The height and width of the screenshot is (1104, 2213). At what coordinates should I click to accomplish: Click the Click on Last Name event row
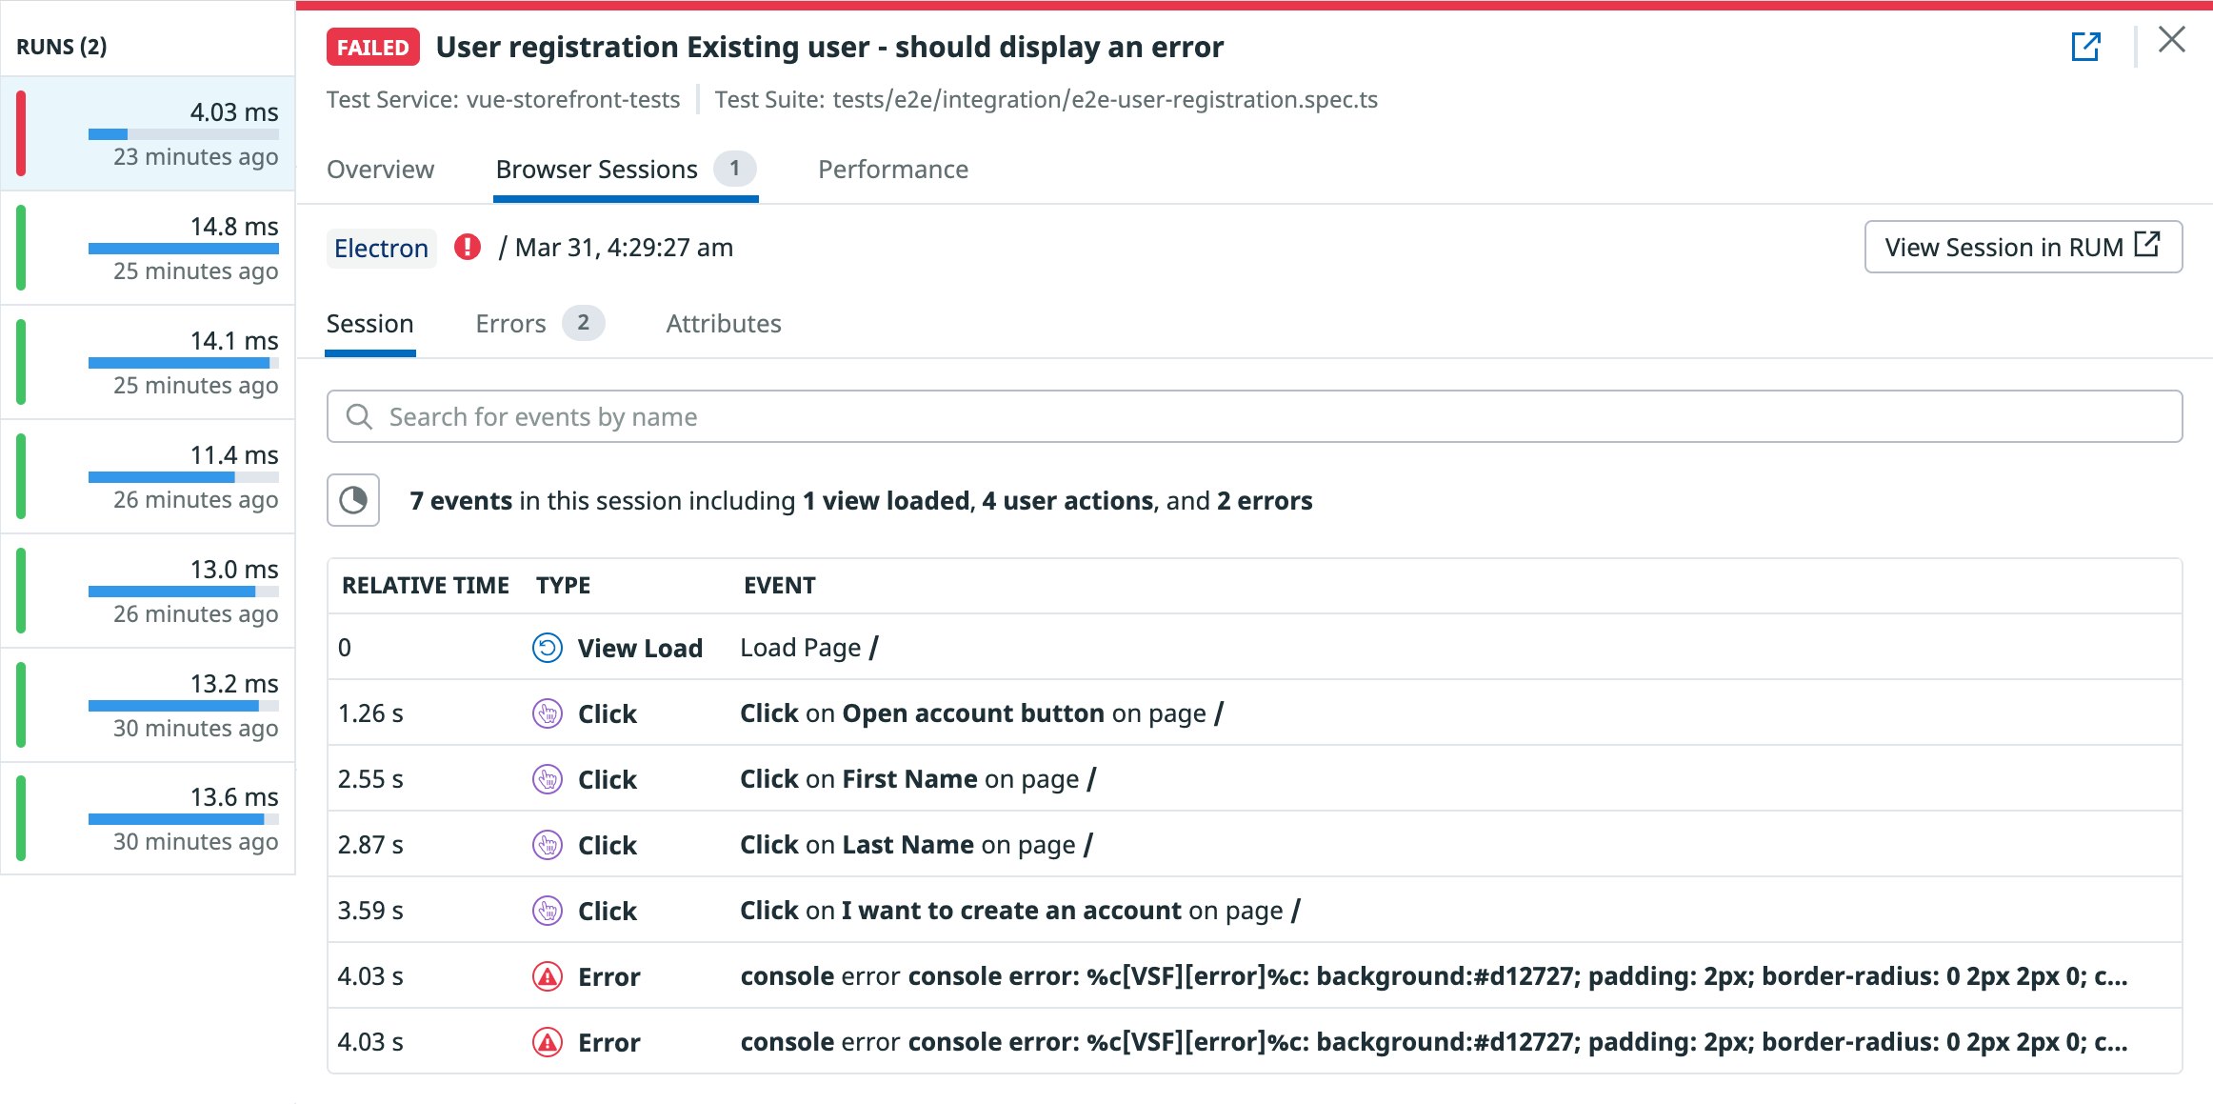pyautogui.click(x=914, y=844)
